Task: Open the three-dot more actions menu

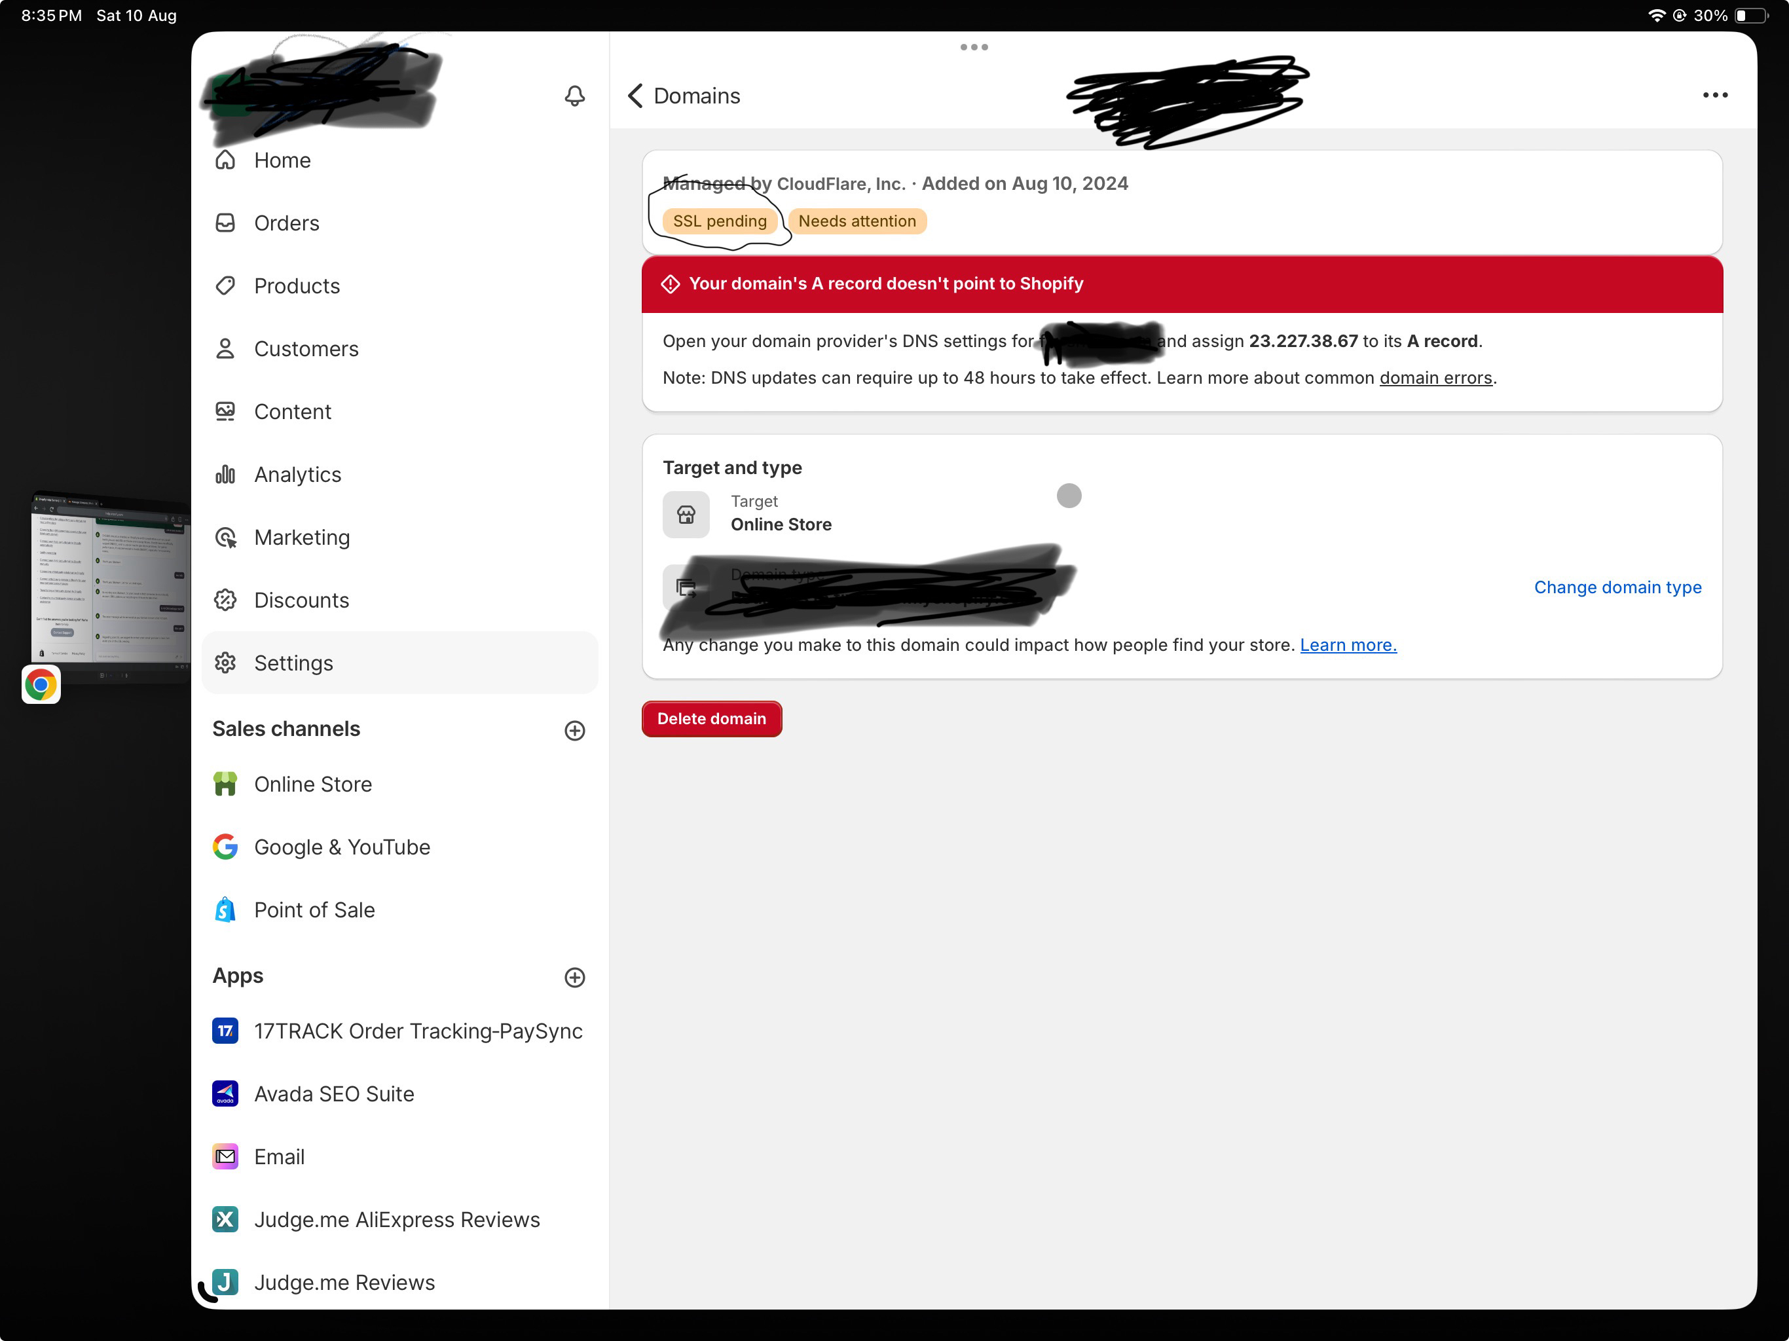Action: (1714, 96)
